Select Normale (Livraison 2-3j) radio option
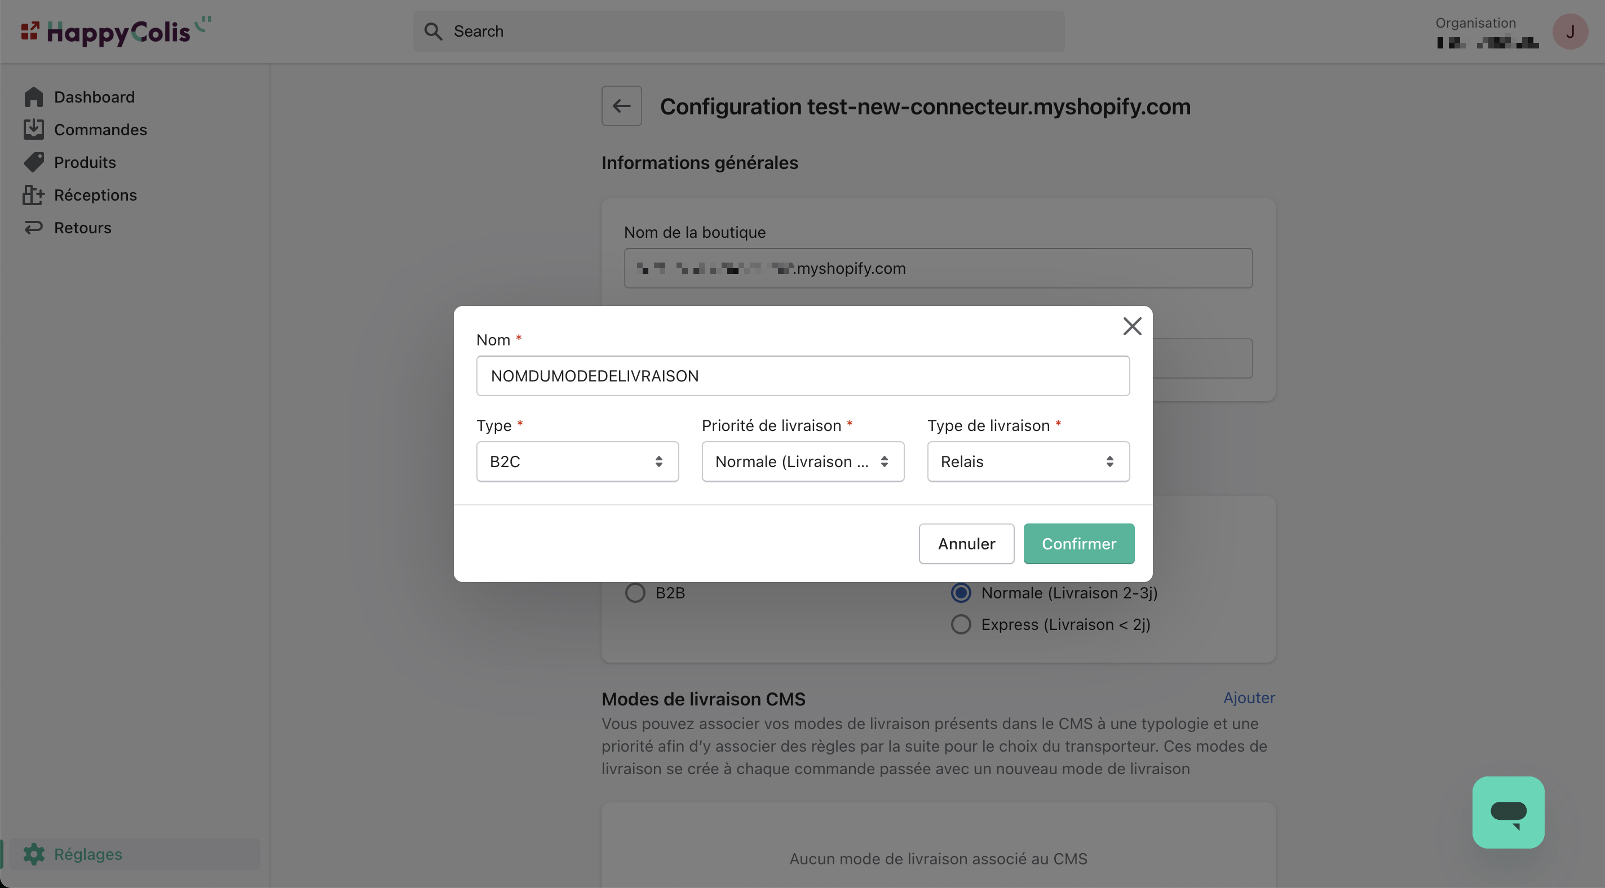Screen dimensions: 1605x888 961,593
